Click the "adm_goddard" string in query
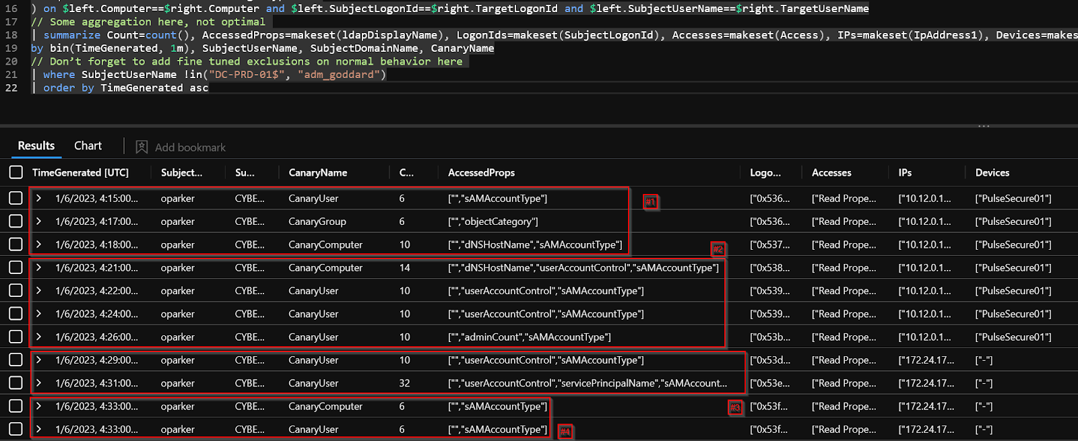 (x=339, y=74)
